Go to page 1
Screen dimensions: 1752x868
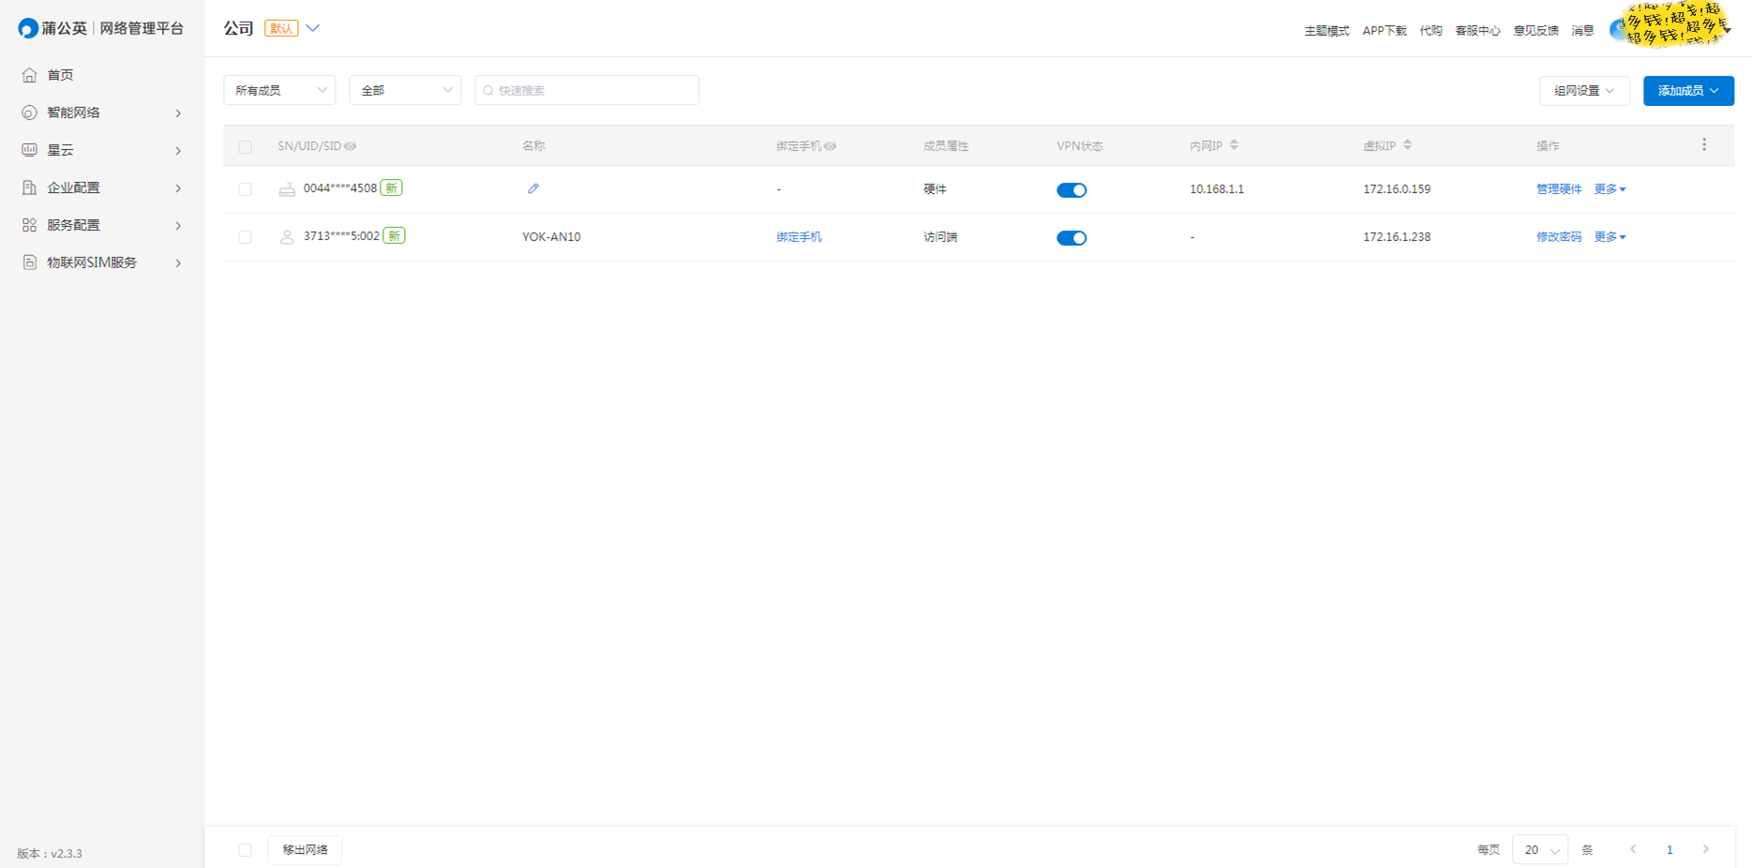[x=1670, y=850]
